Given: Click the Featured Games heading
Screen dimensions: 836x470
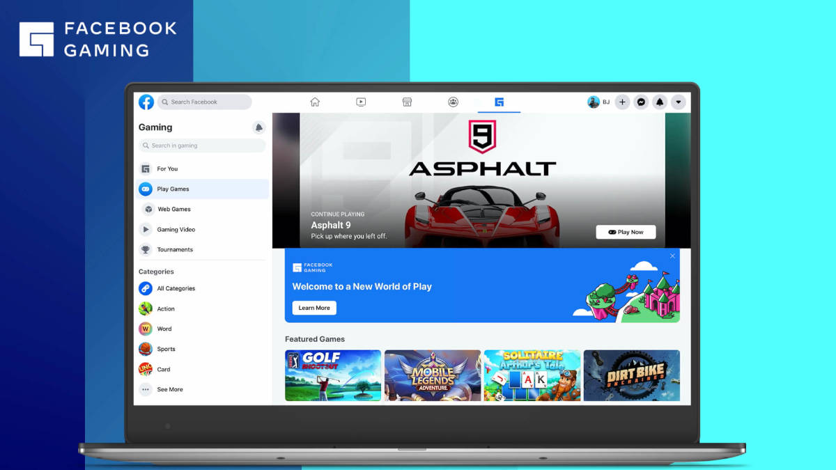Looking at the screenshot, I should click(x=315, y=339).
